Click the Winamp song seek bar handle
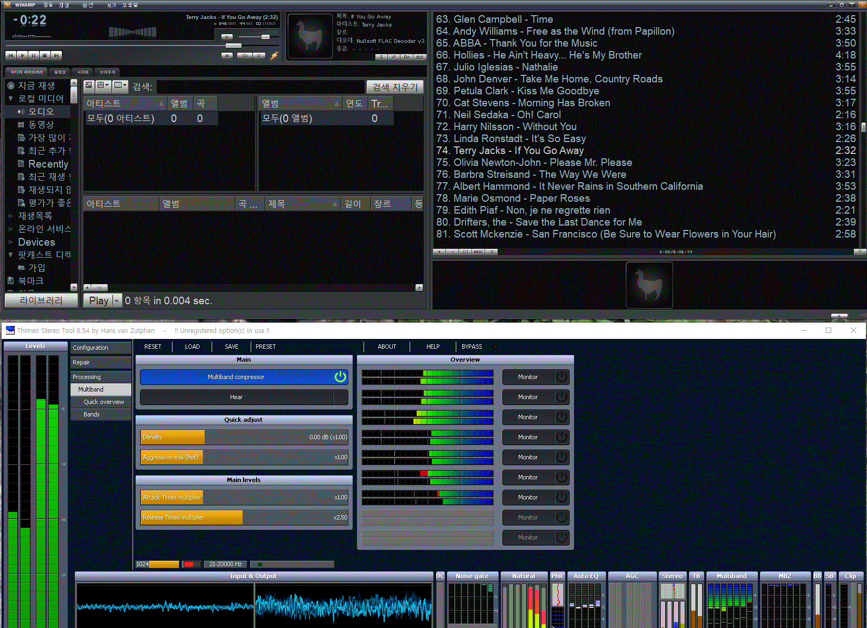The height and width of the screenshot is (628, 867). [233, 46]
